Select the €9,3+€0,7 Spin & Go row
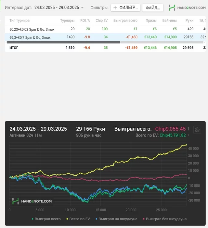This screenshot has height=228, width=208. pos(105,37)
